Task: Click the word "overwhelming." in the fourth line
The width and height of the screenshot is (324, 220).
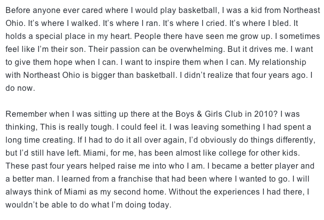Action: coord(197,49)
